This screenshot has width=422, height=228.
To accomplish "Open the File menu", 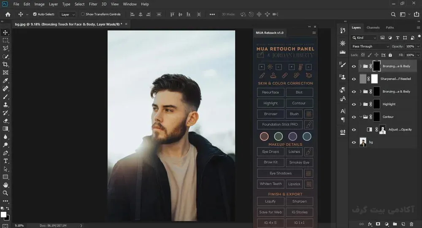I will point(16,4).
